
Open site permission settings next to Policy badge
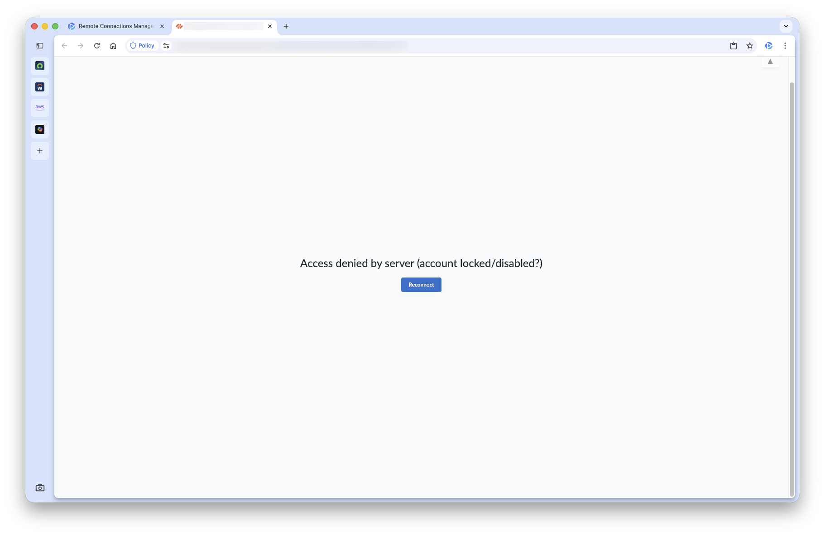[166, 46]
